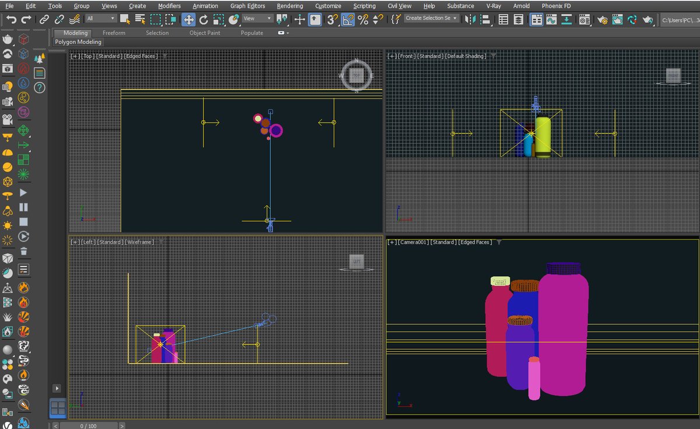Select the Select and Move tool

(x=188, y=19)
